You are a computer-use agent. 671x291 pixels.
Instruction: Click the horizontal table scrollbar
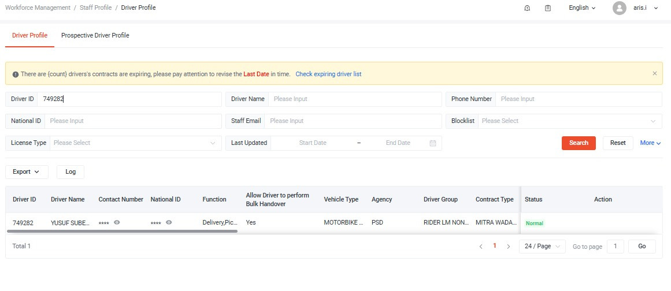pos(122,231)
